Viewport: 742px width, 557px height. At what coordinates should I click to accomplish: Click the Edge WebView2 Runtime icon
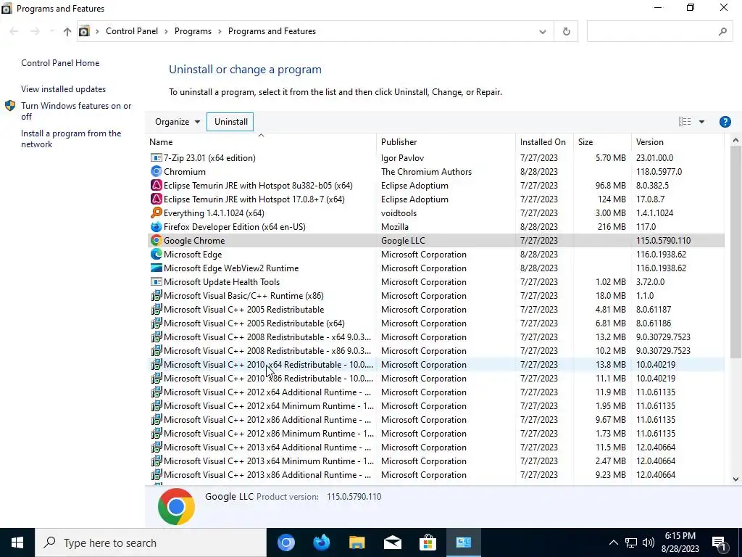click(157, 268)
